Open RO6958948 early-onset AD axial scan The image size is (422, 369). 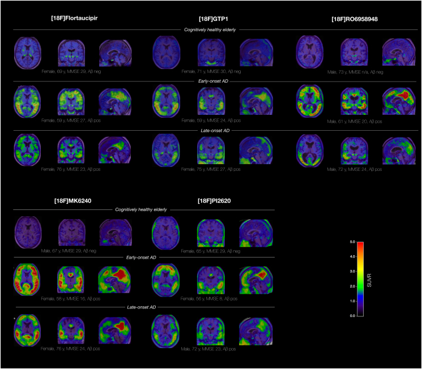point(310,101)
